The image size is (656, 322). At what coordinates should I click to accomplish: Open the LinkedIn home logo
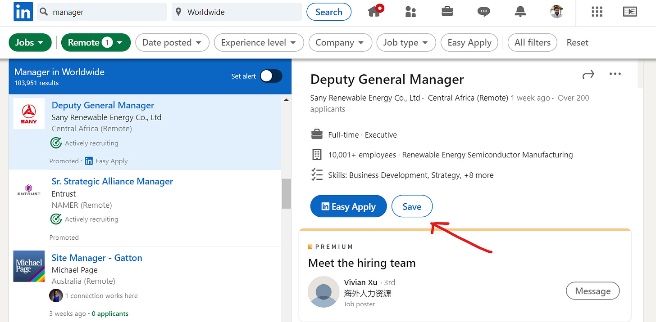point(23,12)
